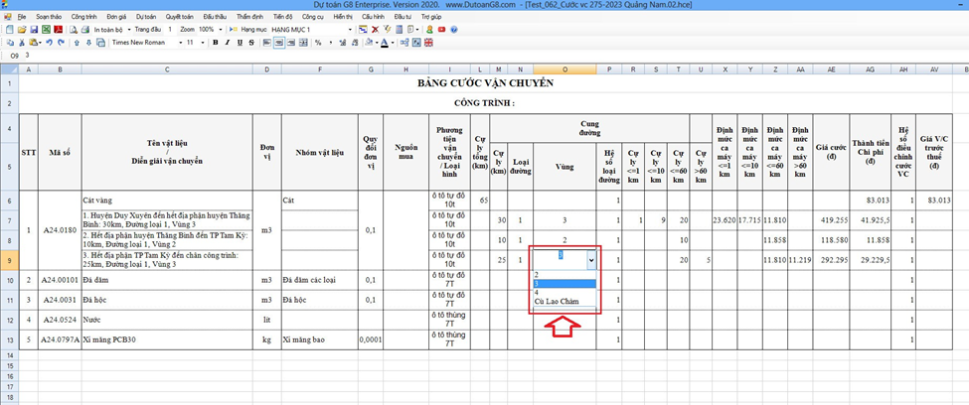Click the blue Help question mark icon
This screenshot has height=405, width=969.
(452, 30)
